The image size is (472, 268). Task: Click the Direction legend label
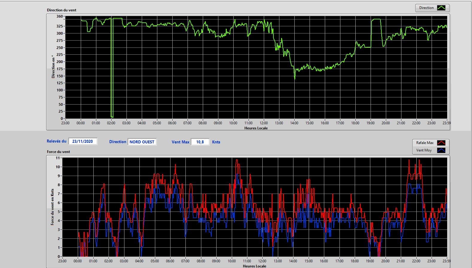pos(426,8)
